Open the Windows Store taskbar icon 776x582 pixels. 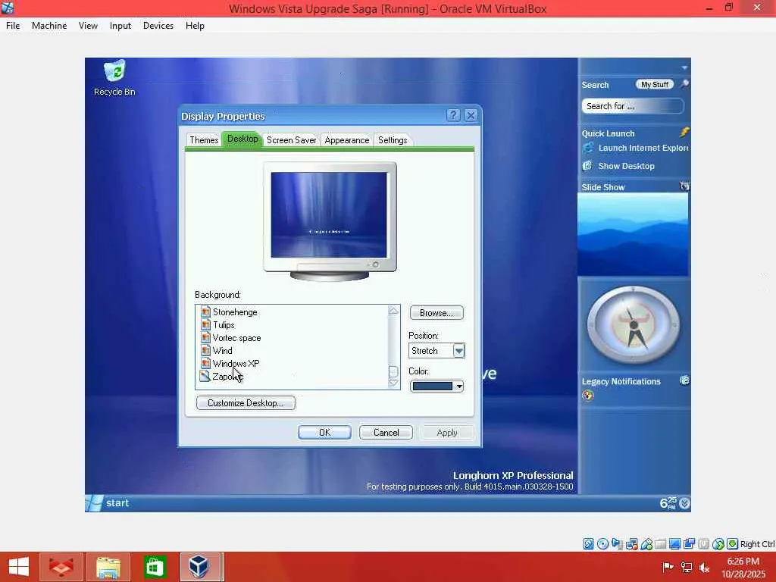tap(155, 567)
